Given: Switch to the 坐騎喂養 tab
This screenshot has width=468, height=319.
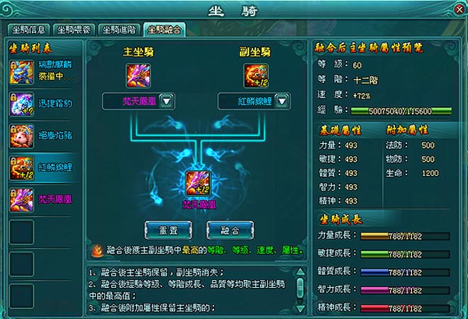Looking at the screenshot, I should point(74,30).
